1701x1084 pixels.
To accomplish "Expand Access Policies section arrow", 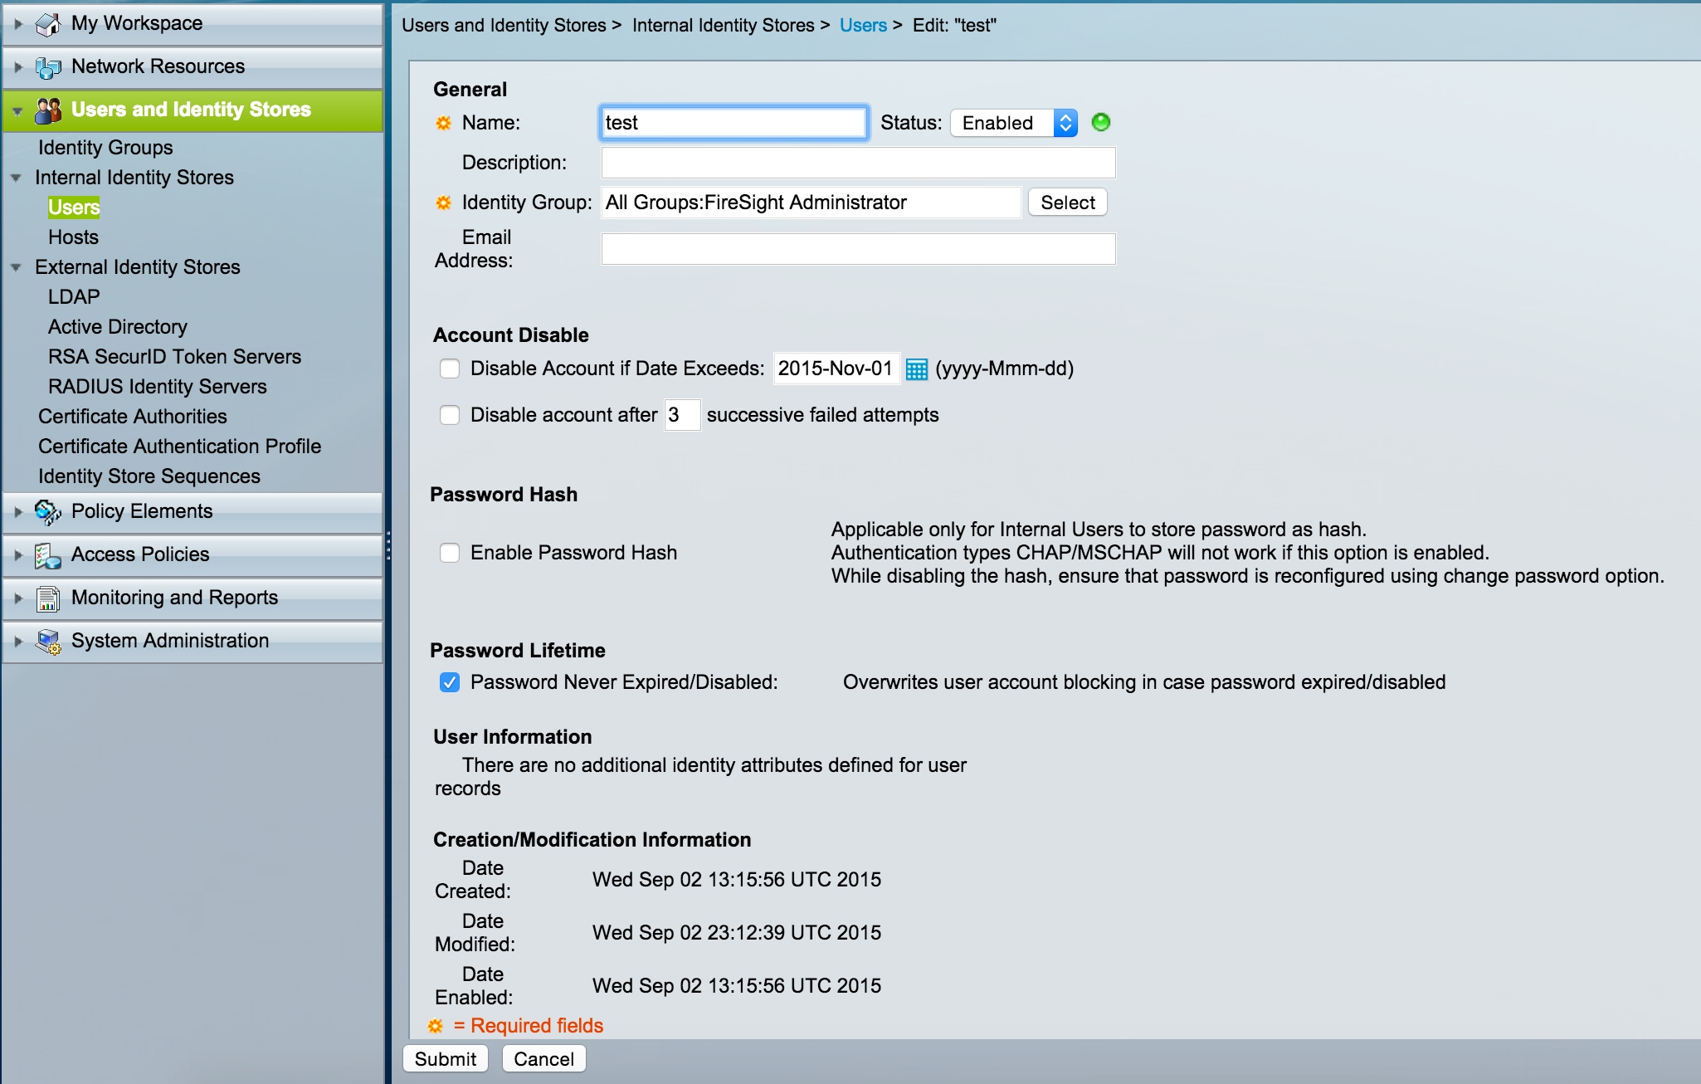I will point(18,555).
